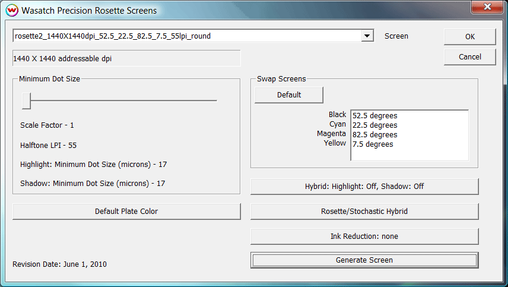Open Rosette/Stochastic Hybrid settings
Screen dimensions: 508x287
tap(364, 212)
